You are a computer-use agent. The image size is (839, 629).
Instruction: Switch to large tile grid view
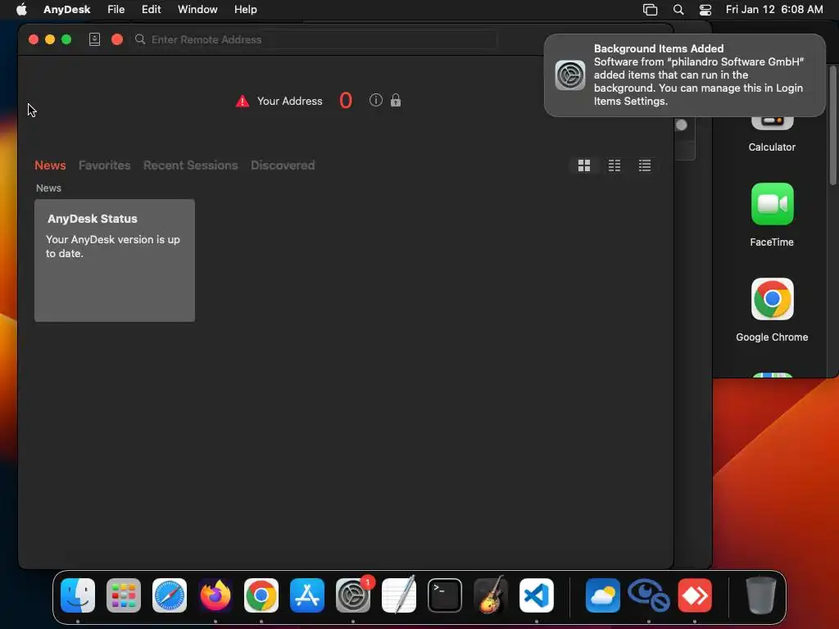click(x=584, y=165)
